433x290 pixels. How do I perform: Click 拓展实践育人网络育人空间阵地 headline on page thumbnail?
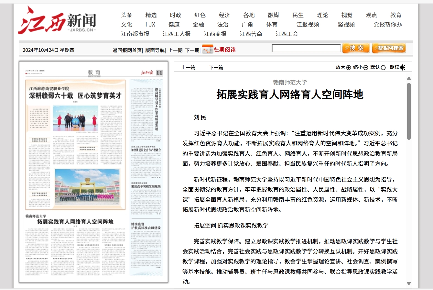pyautogui.click(x=75, y=222)
